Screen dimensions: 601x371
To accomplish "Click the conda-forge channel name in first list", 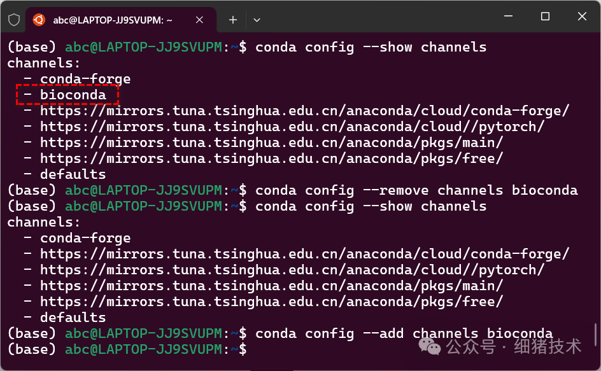I will pyautogui.click(x=85, y=78).
